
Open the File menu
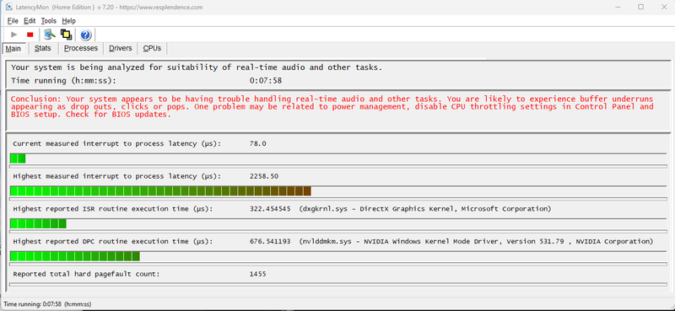click(x=13, y=20)
